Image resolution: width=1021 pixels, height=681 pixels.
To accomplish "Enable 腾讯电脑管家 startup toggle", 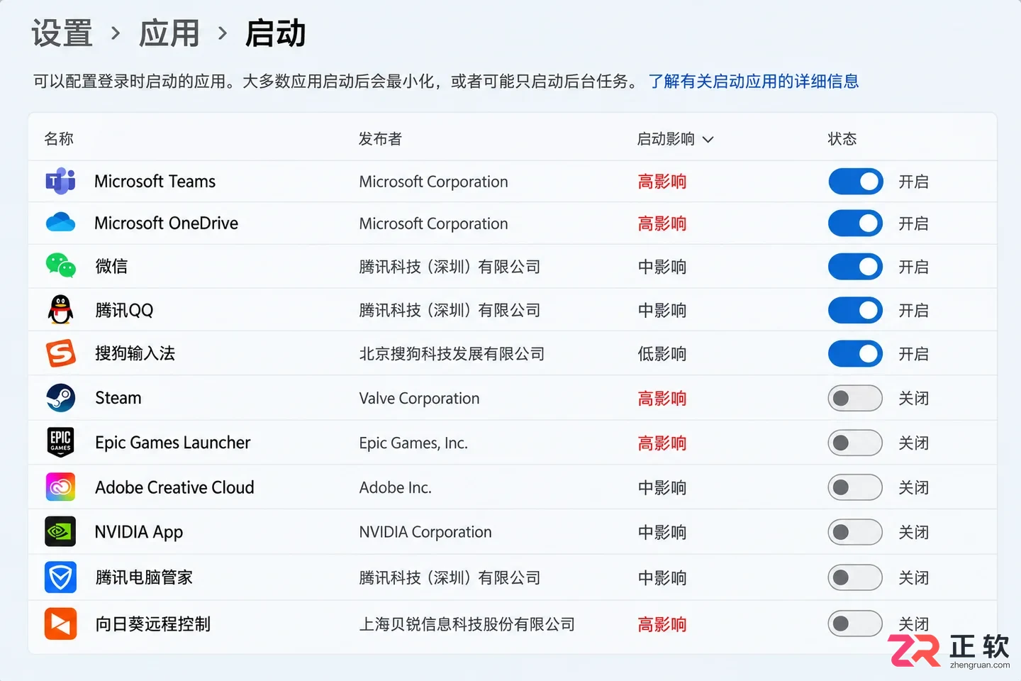I will 855,577.
